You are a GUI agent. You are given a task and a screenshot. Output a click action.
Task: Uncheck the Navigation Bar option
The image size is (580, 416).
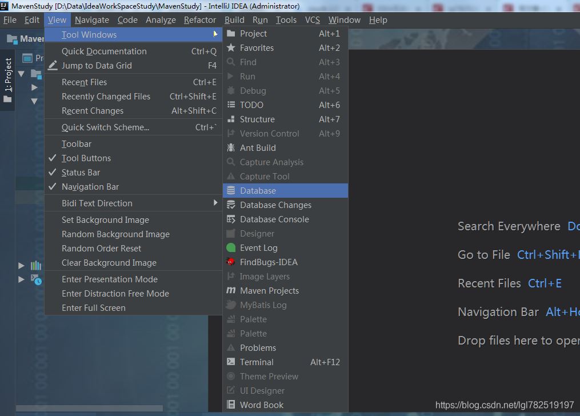click(x=90, y=187)
